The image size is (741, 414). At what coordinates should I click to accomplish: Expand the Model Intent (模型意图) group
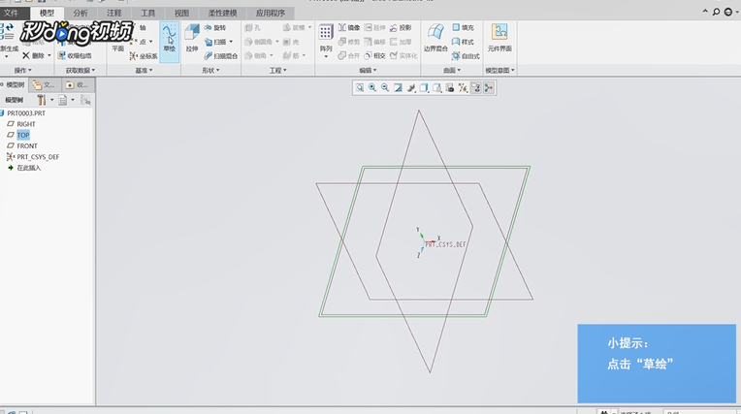click(500, 71)
